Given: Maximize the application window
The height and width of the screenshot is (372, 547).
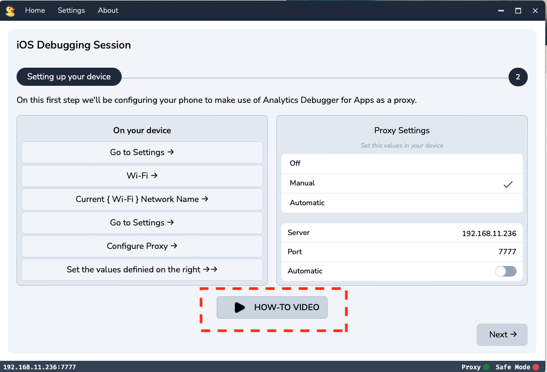Looking at the screenshot, I should coord(518,11).
